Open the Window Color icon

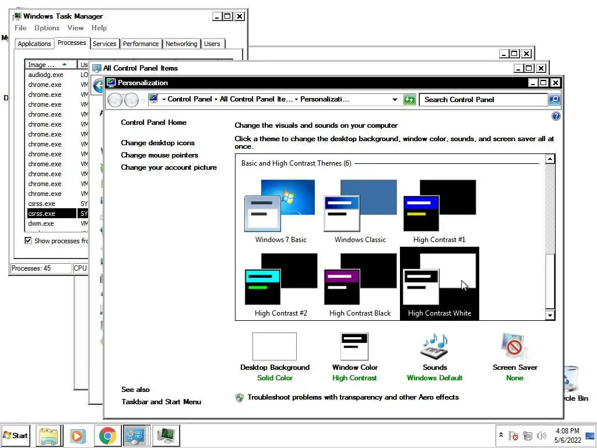(354, 346)
